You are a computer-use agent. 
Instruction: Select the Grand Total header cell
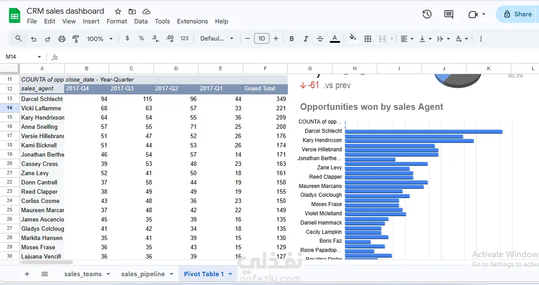265,88
